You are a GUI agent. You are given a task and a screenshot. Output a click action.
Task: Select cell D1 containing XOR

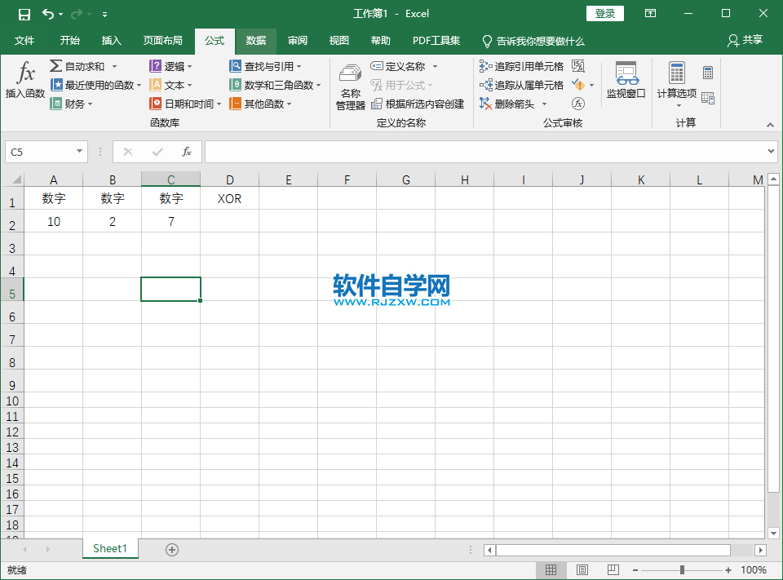point(230,198)
